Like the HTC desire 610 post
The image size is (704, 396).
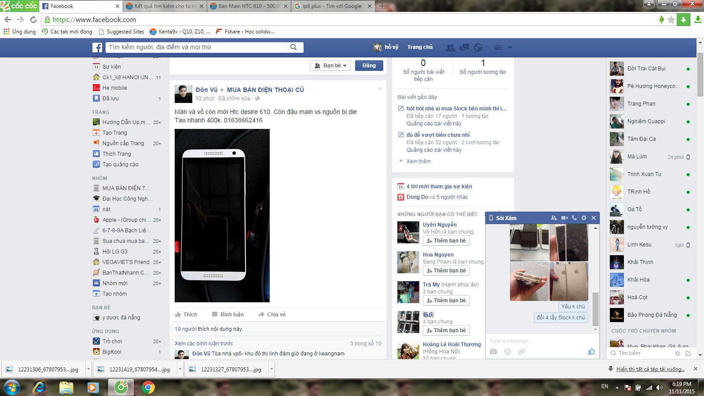(x=186, y=315)
